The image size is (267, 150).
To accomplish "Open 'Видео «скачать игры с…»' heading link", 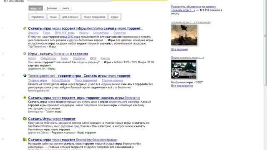I will pyautogui.click(x=187, y=57).
